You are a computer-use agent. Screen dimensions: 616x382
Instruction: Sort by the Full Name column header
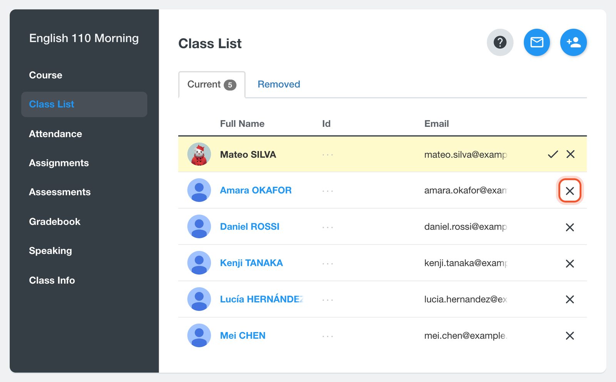[x=242, y=124]
